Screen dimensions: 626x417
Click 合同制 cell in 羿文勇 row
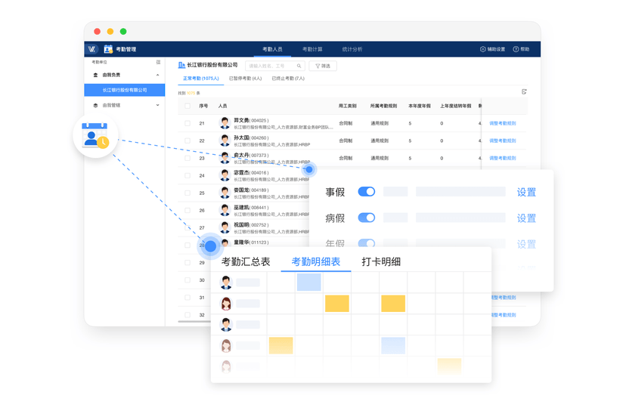pyautogui.click(x=346, y=123)
